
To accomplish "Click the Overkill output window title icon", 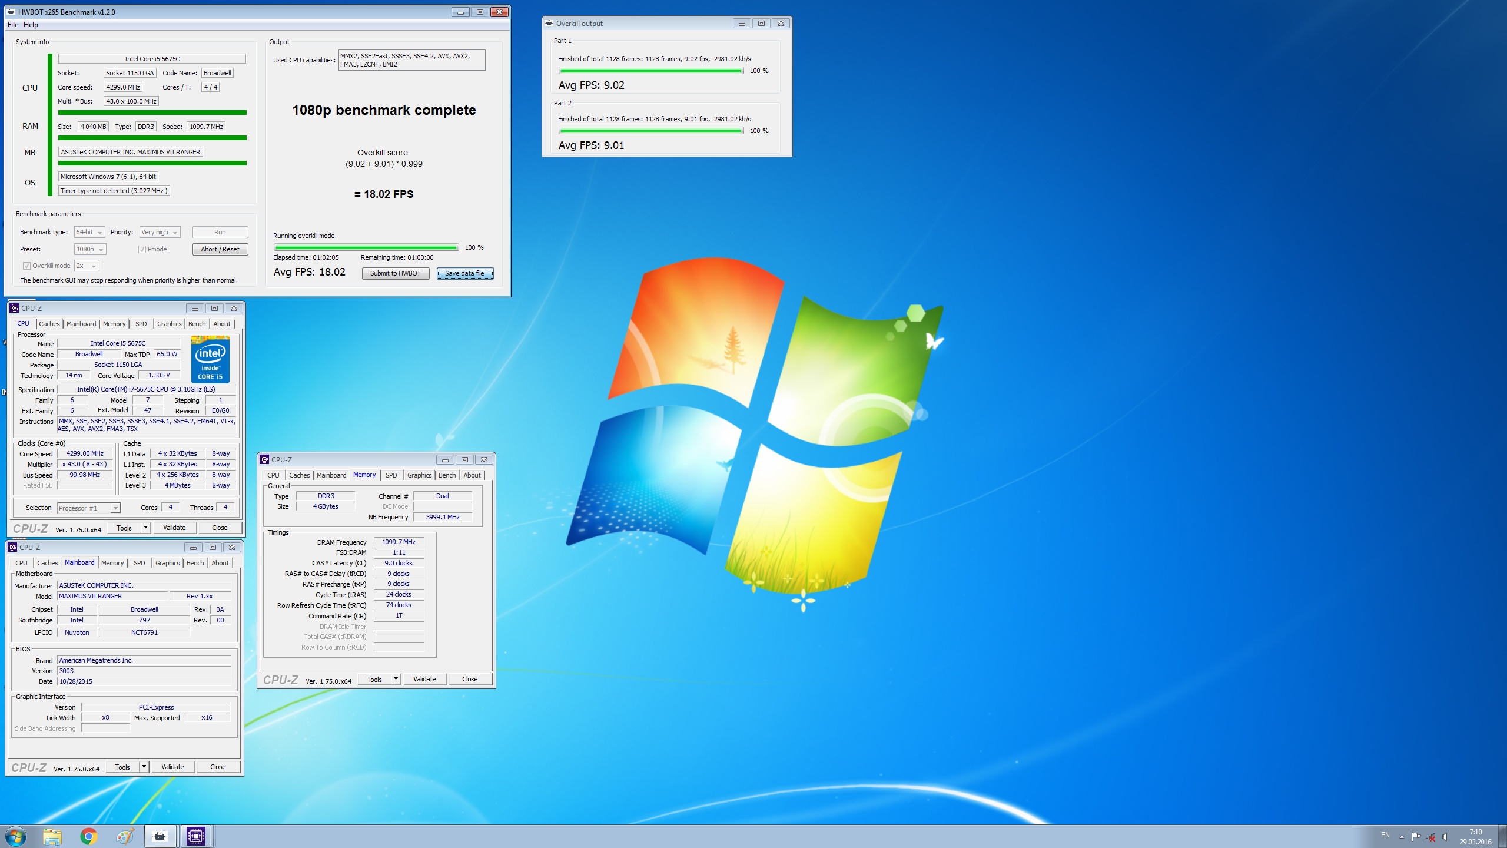I will [x=549, y=24].
